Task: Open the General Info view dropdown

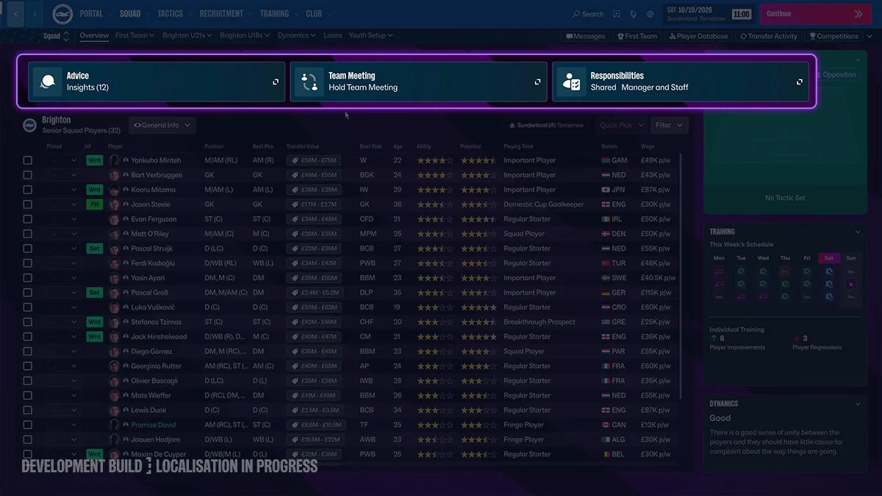Action: [162, 126]
